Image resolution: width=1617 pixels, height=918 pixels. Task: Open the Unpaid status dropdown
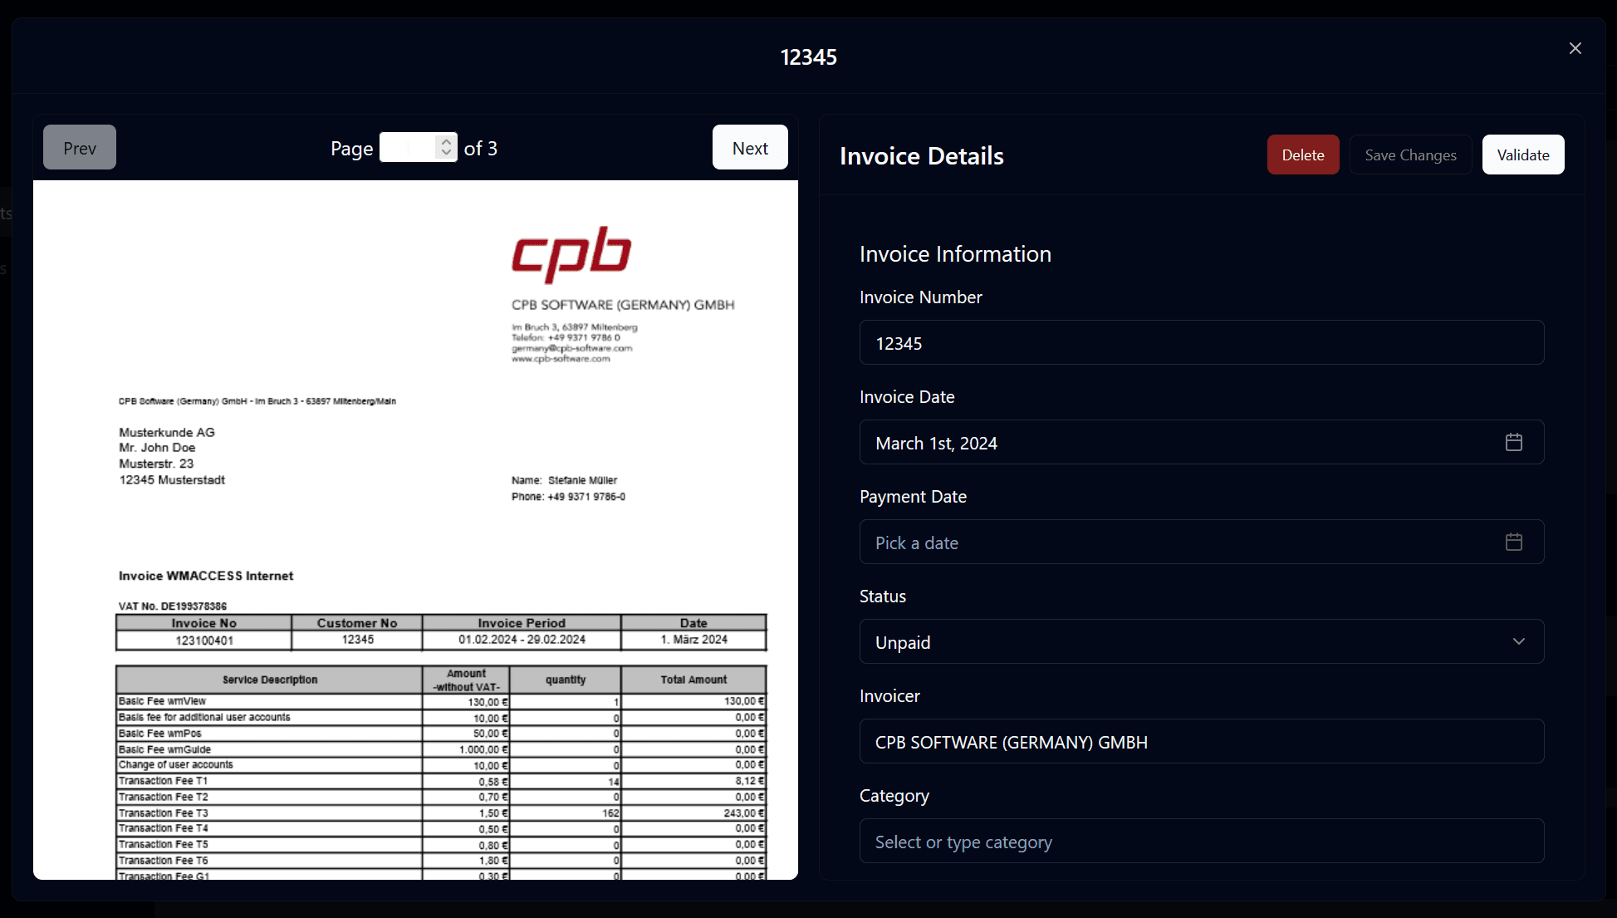click(x=1200, y=641)
